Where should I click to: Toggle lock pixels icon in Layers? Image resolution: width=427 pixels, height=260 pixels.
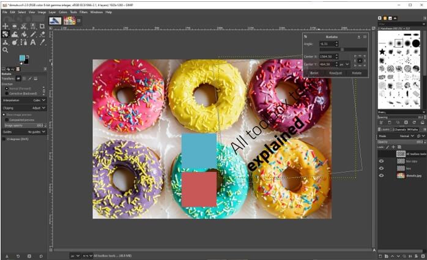pos(387,147)
